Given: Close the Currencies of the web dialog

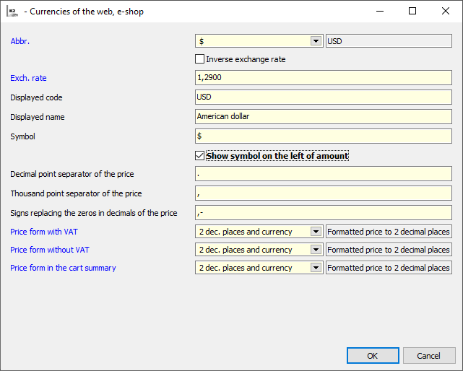Looking at the screenshot, I should tap(445, 12).
